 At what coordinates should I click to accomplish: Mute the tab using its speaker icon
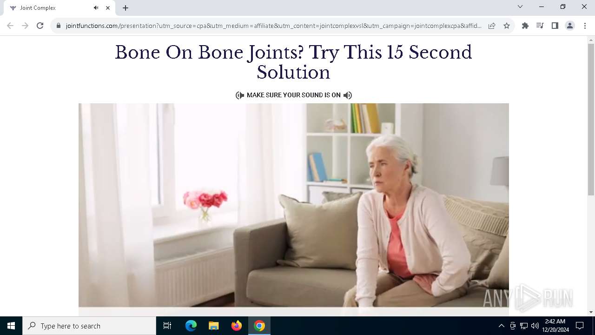pos(96,8)
